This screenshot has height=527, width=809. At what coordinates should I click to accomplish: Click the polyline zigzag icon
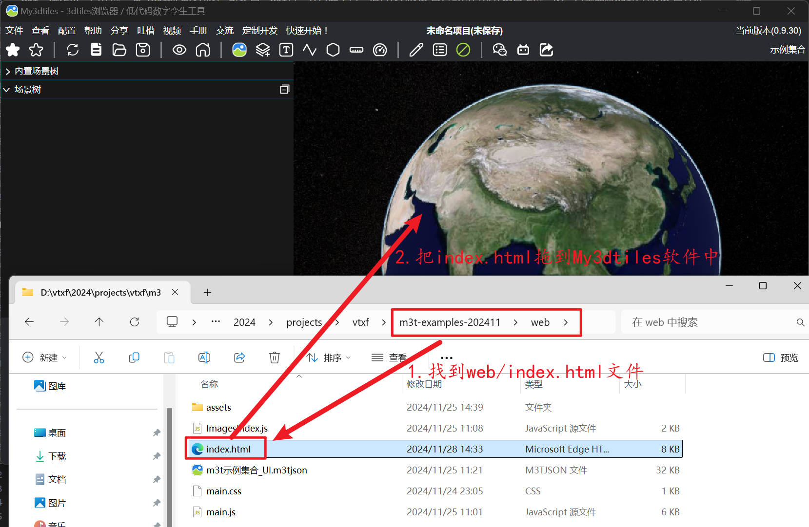310,50
